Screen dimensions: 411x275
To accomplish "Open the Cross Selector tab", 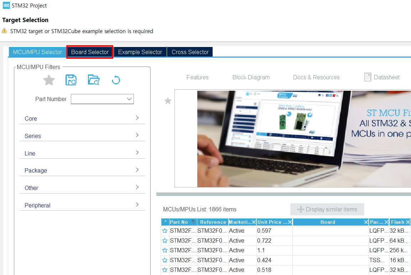I will (x=190, y=52).
